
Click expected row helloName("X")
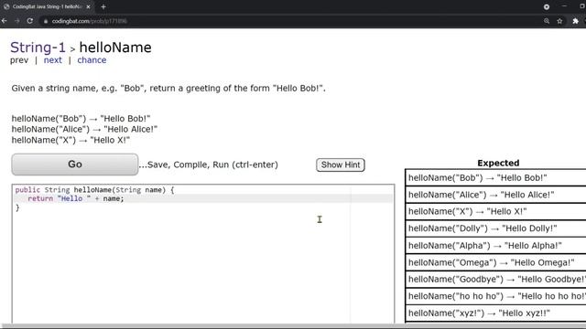pos(495,211)
